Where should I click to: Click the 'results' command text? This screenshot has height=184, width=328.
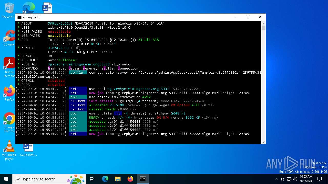[x=107, y=68]
